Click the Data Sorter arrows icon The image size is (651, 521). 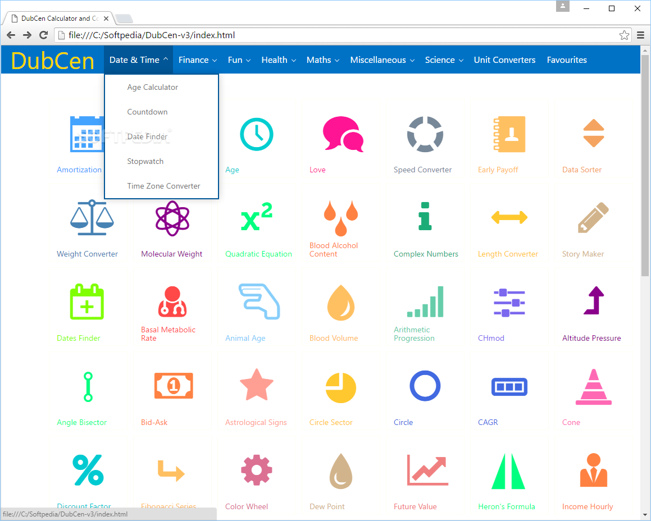[594, 133]
